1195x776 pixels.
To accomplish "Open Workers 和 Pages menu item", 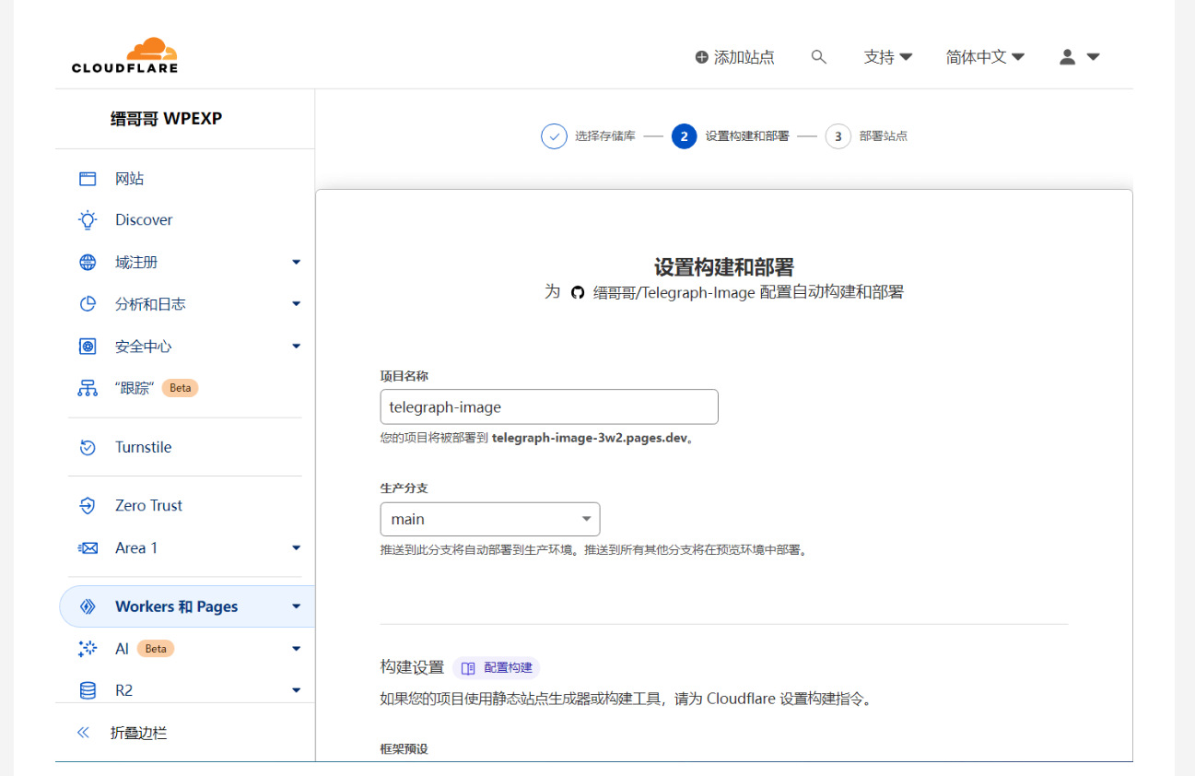I will click(x=176, y=606).
